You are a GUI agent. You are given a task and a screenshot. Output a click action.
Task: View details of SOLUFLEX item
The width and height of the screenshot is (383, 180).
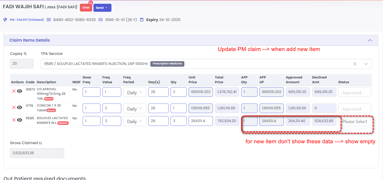point(20,120)
